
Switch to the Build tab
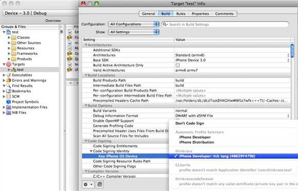pos(165,14)
